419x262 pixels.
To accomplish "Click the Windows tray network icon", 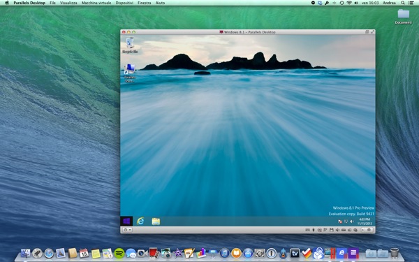I will (346, 221).
